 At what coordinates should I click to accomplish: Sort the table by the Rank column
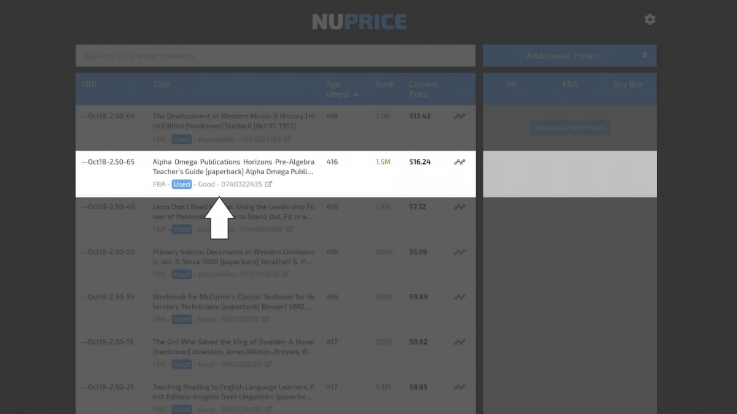click(x=384, y=85)
